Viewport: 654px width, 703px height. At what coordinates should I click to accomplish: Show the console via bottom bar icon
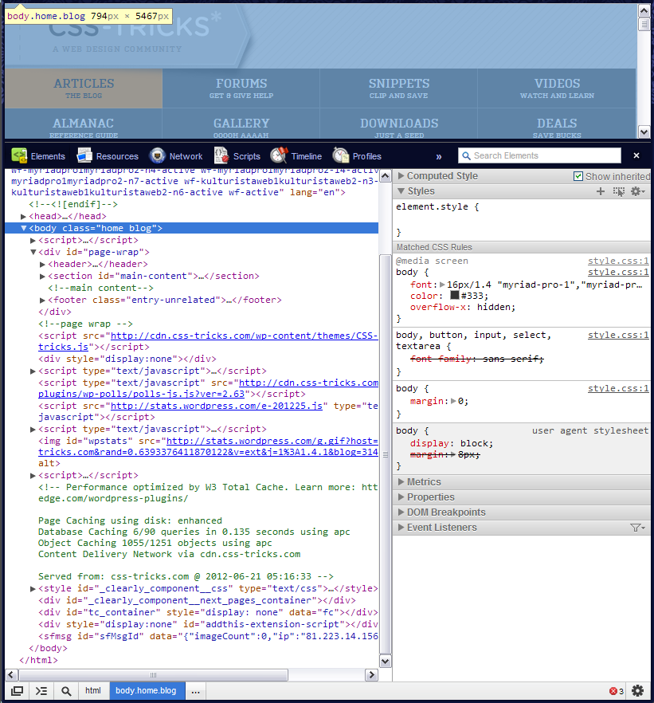click(41, 691)
